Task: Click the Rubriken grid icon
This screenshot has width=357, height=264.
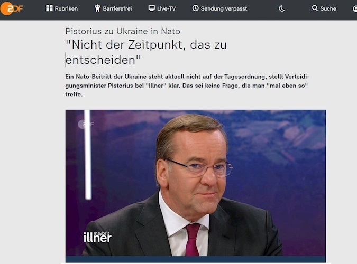Action: (x=49, y=8)
